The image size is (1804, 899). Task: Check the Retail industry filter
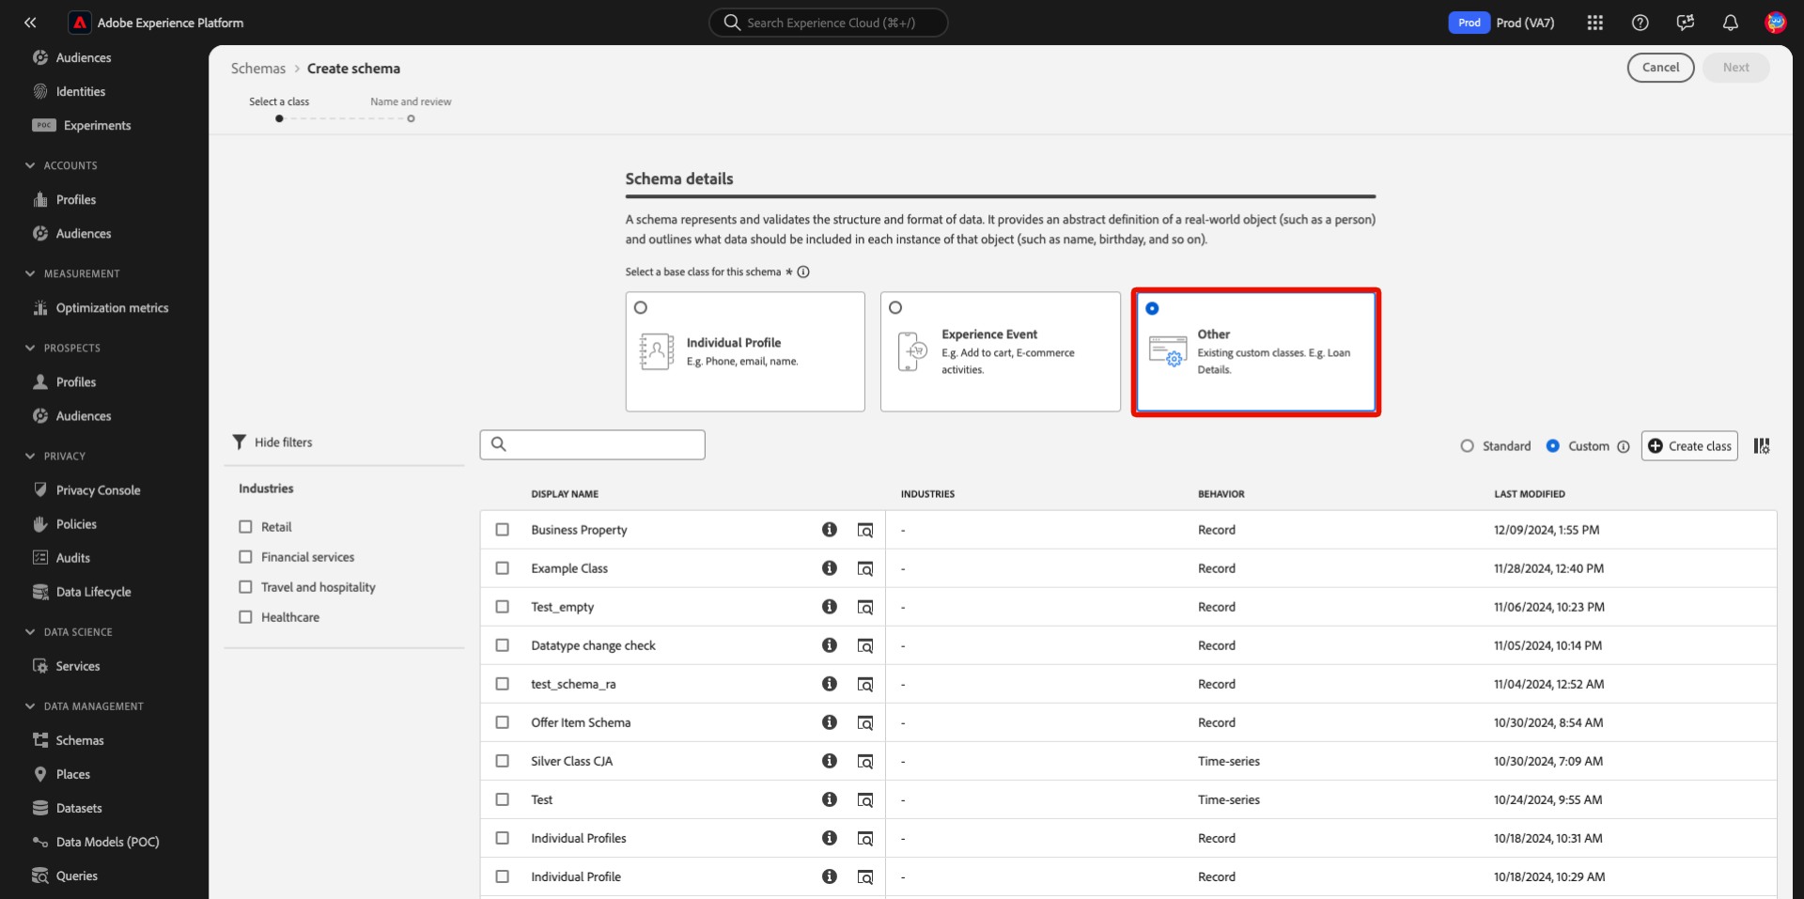tap(246, 527)
